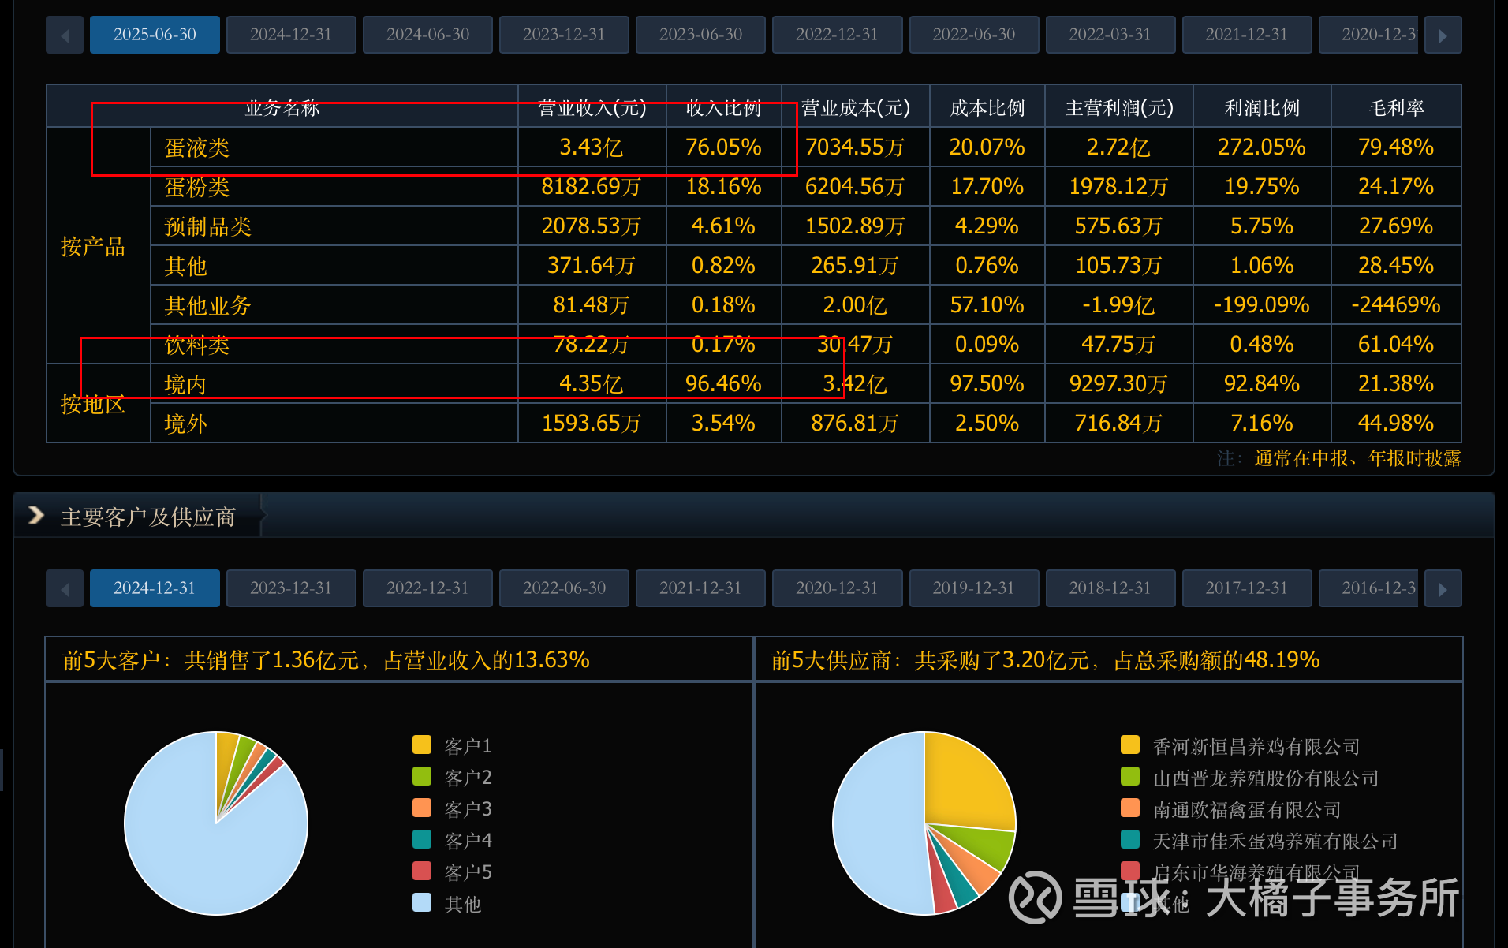Toggle 香河新恒昌养鸡有限公司 legend swatch
Screen dimensions: 1508x948
click(1130, 745)
